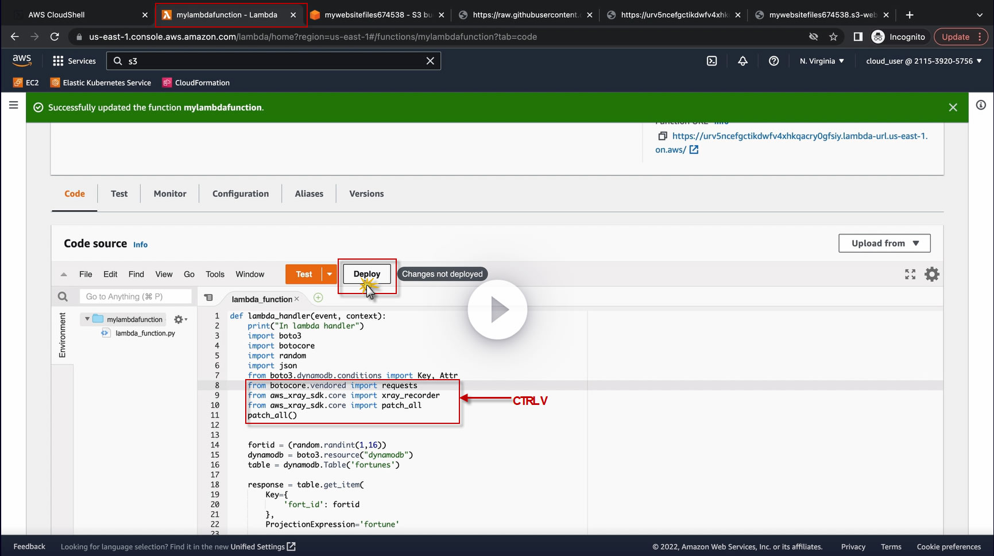Switch to the mywebsitefiles674538 S3 bucket tab
994x556 pixels.
coord(377,15)
